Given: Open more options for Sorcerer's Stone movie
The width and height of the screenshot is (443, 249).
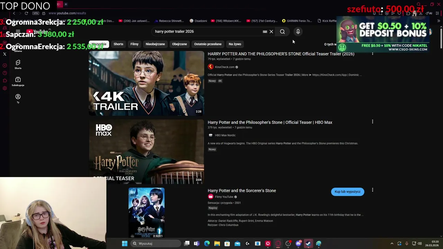Looking at the screenshot, I should click(x=372, y=190).
